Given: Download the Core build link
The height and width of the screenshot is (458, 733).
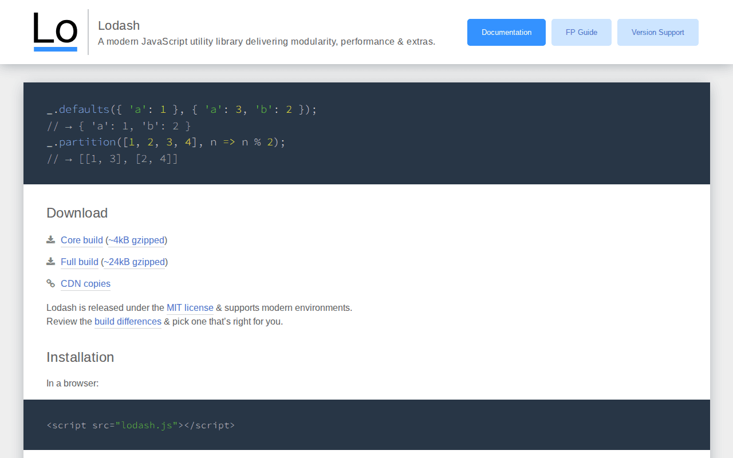Looking at the screenshot, I should point(82,240).
